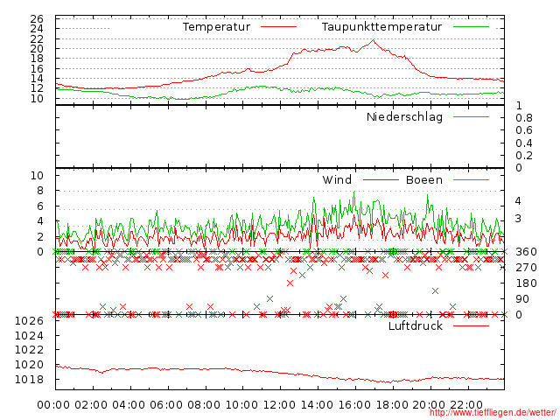The width and height of the screenshot is (560, 420).
Task: Click the Wind legend label
Action: pos(337,179)
